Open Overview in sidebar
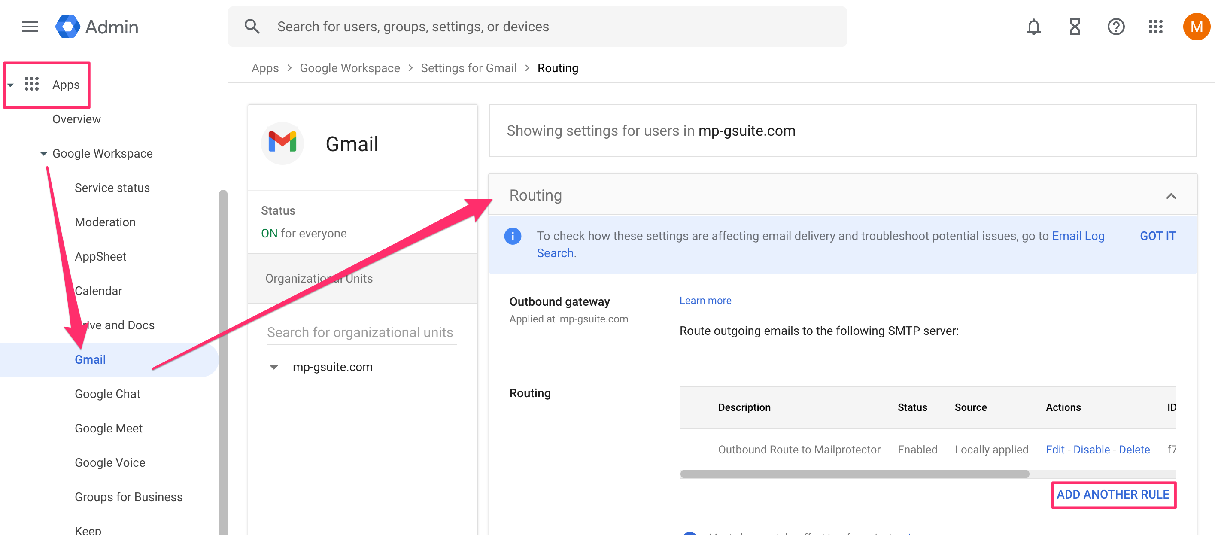The height and width of the screenshot is (535, 1215). [76, 119]
